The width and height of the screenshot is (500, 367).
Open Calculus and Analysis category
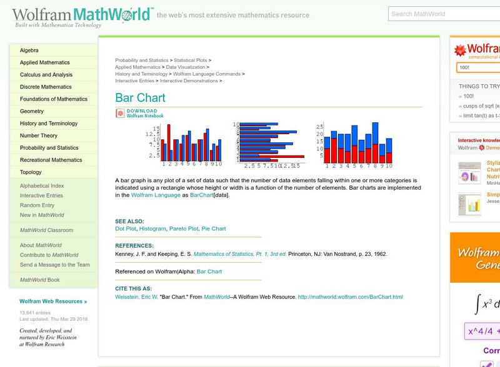[x=46, y=74]
